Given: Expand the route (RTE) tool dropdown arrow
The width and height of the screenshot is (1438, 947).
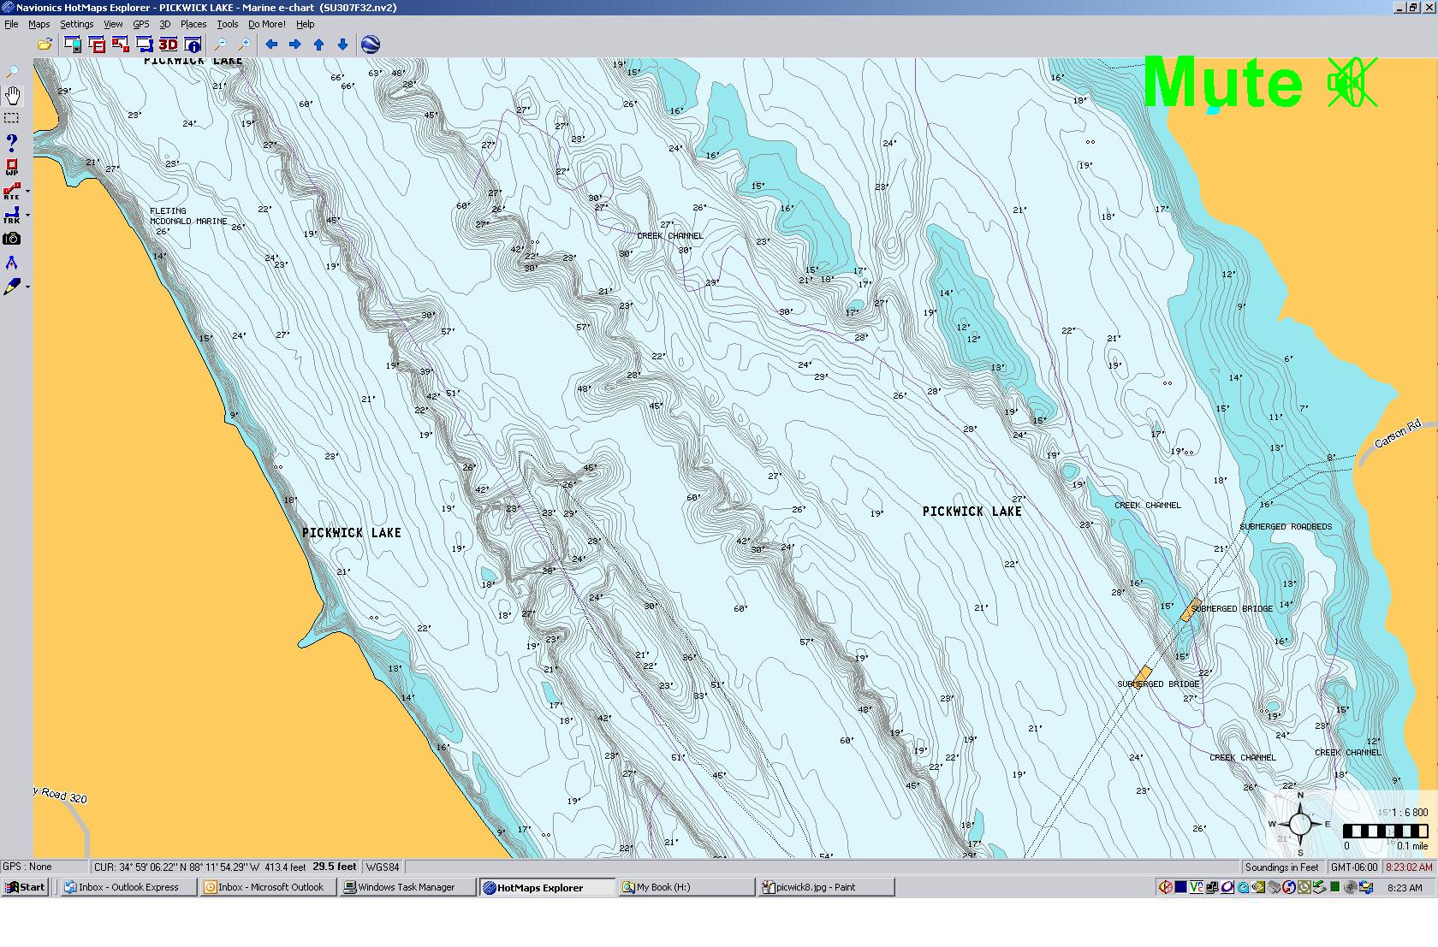Looking at the screenshot, I should (x=28, y=192).
